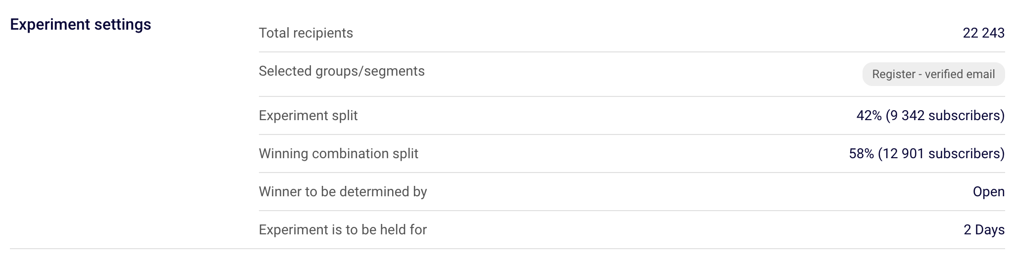Click the word Total in first row

pos(274,33)
